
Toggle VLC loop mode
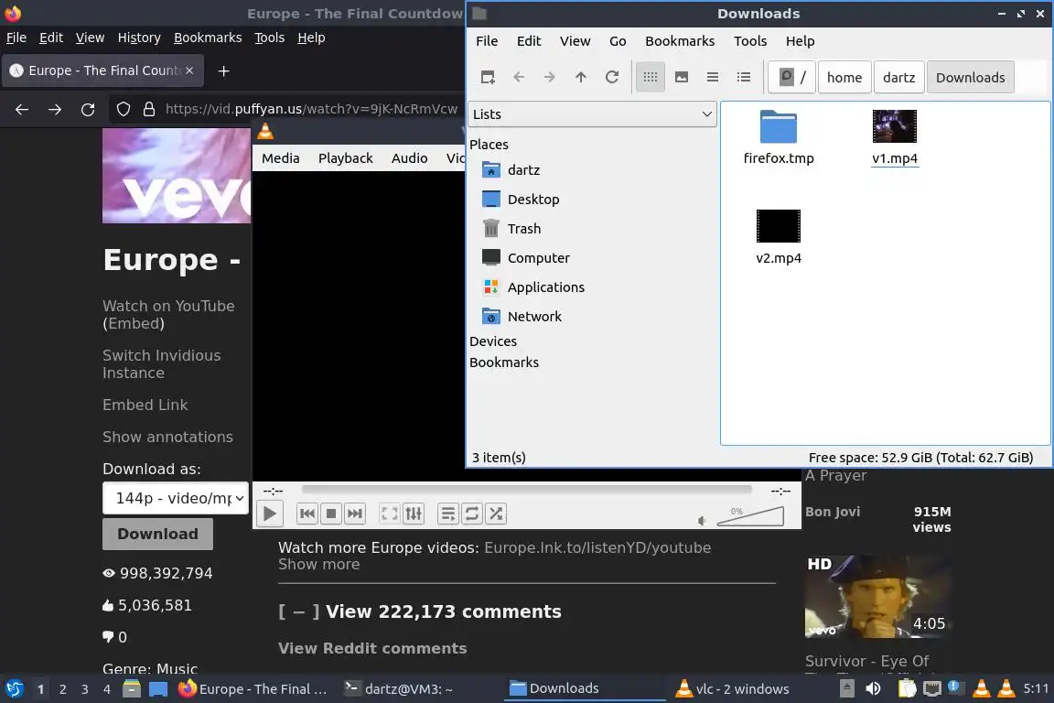click(472, 514)
